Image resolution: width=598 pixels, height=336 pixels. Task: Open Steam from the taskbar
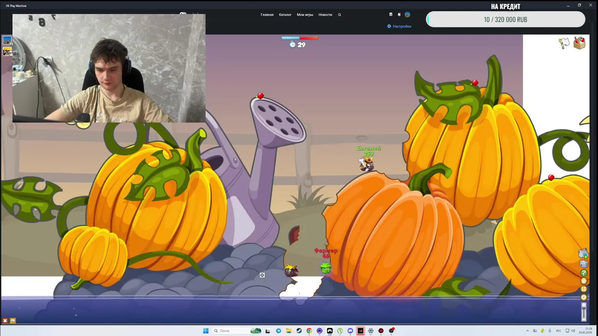pyautogui.click(x=299, y=331)
